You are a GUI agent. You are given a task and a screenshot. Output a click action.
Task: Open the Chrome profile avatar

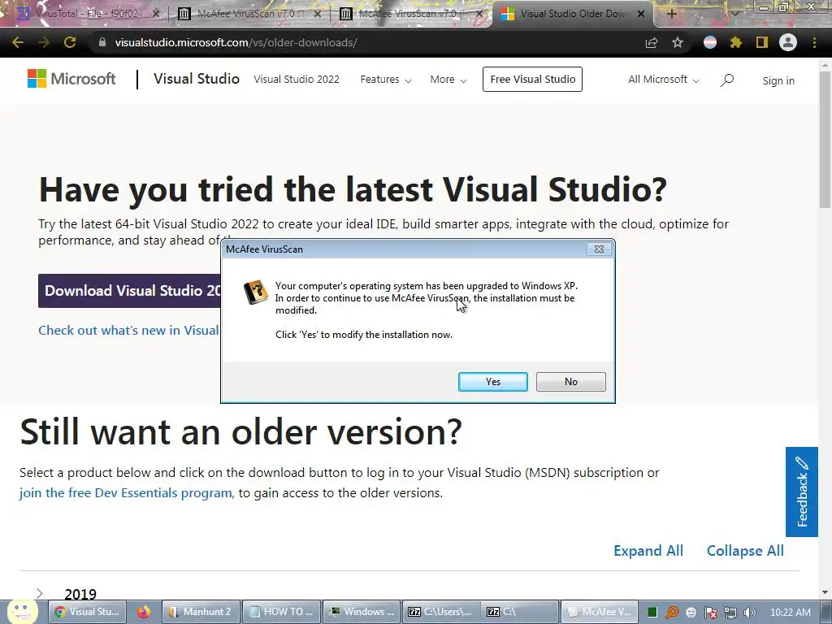click(788, 42)
